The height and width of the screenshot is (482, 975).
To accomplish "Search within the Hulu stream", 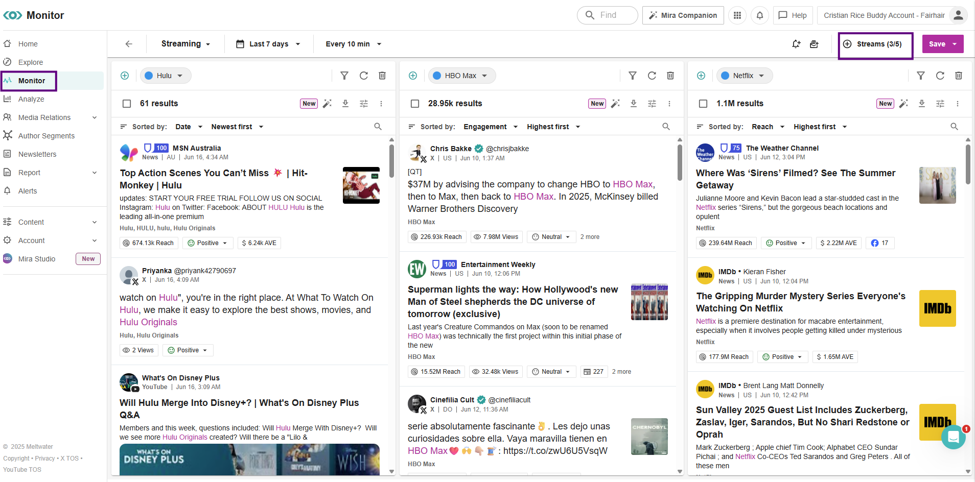I will pos(378,127).
